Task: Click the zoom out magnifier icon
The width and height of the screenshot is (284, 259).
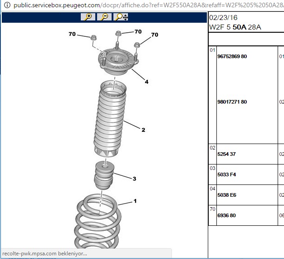Action: 104,17
